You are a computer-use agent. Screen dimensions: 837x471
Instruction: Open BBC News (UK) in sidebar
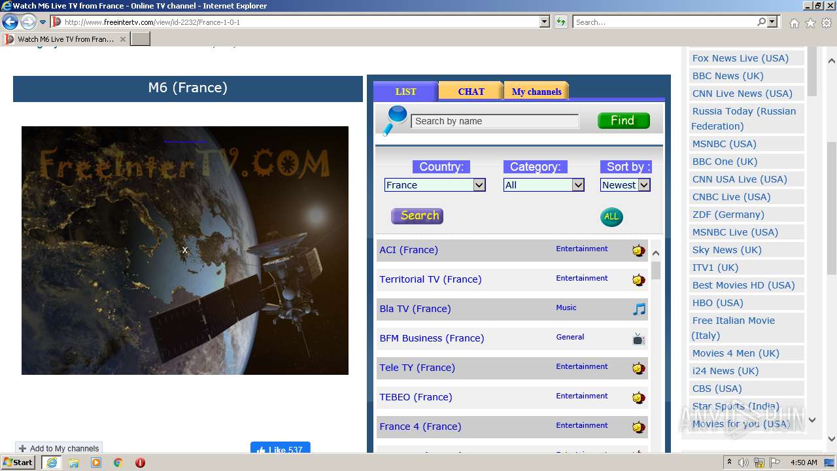(728, 76)
